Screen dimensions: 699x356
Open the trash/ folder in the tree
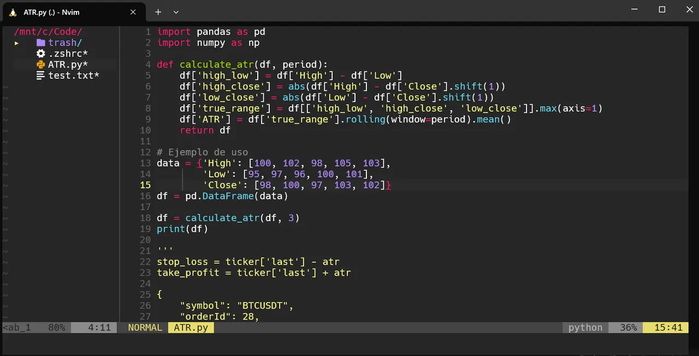pyautogui.click(x=65, y=43)
